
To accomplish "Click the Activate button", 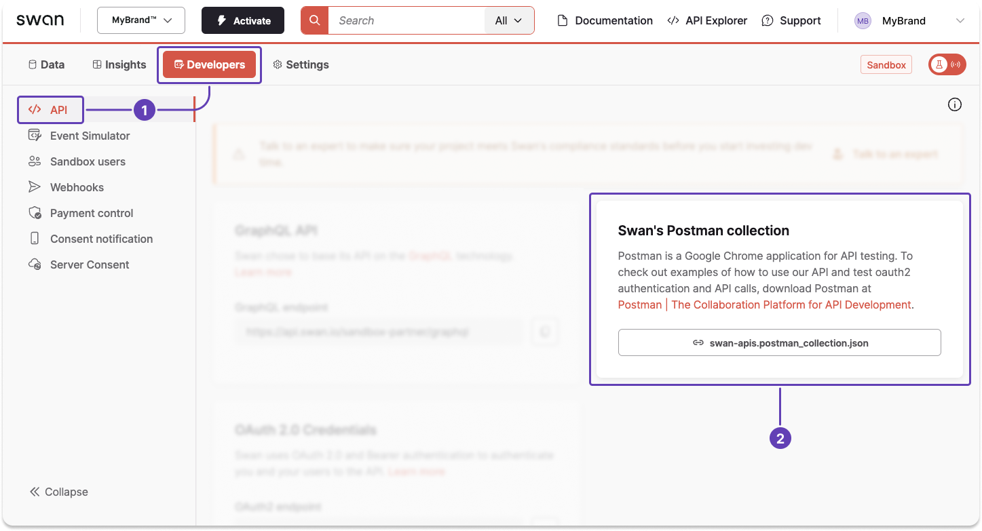I will pyautogui.click(x=242, y=20).
